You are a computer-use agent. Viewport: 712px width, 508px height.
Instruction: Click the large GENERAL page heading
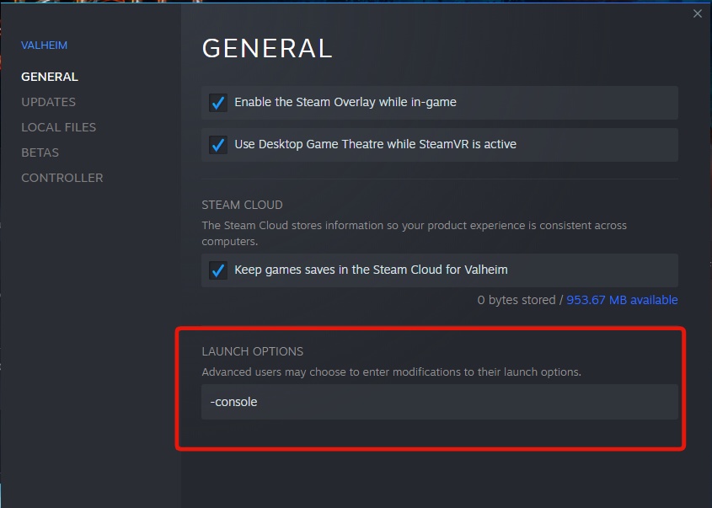(267, 48)
